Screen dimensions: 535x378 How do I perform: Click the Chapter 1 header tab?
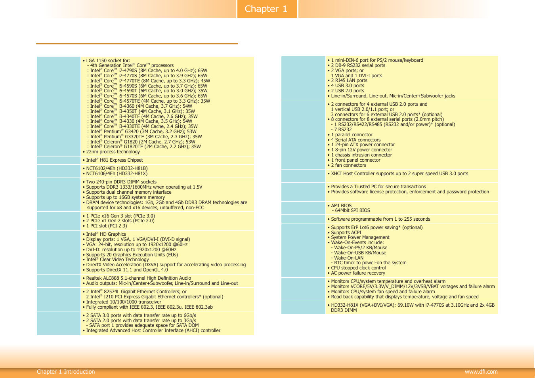coord(267,9)
